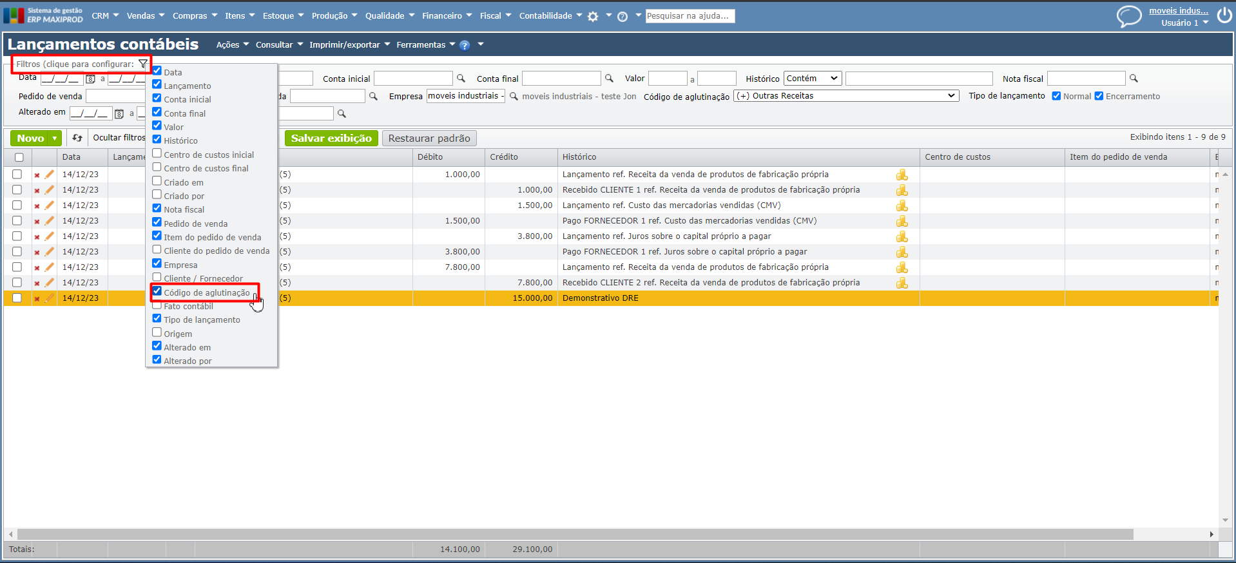The height and width of the screenshot is (563, 1236).
Task: Click the Novo button
Action: tap(30, 138)
